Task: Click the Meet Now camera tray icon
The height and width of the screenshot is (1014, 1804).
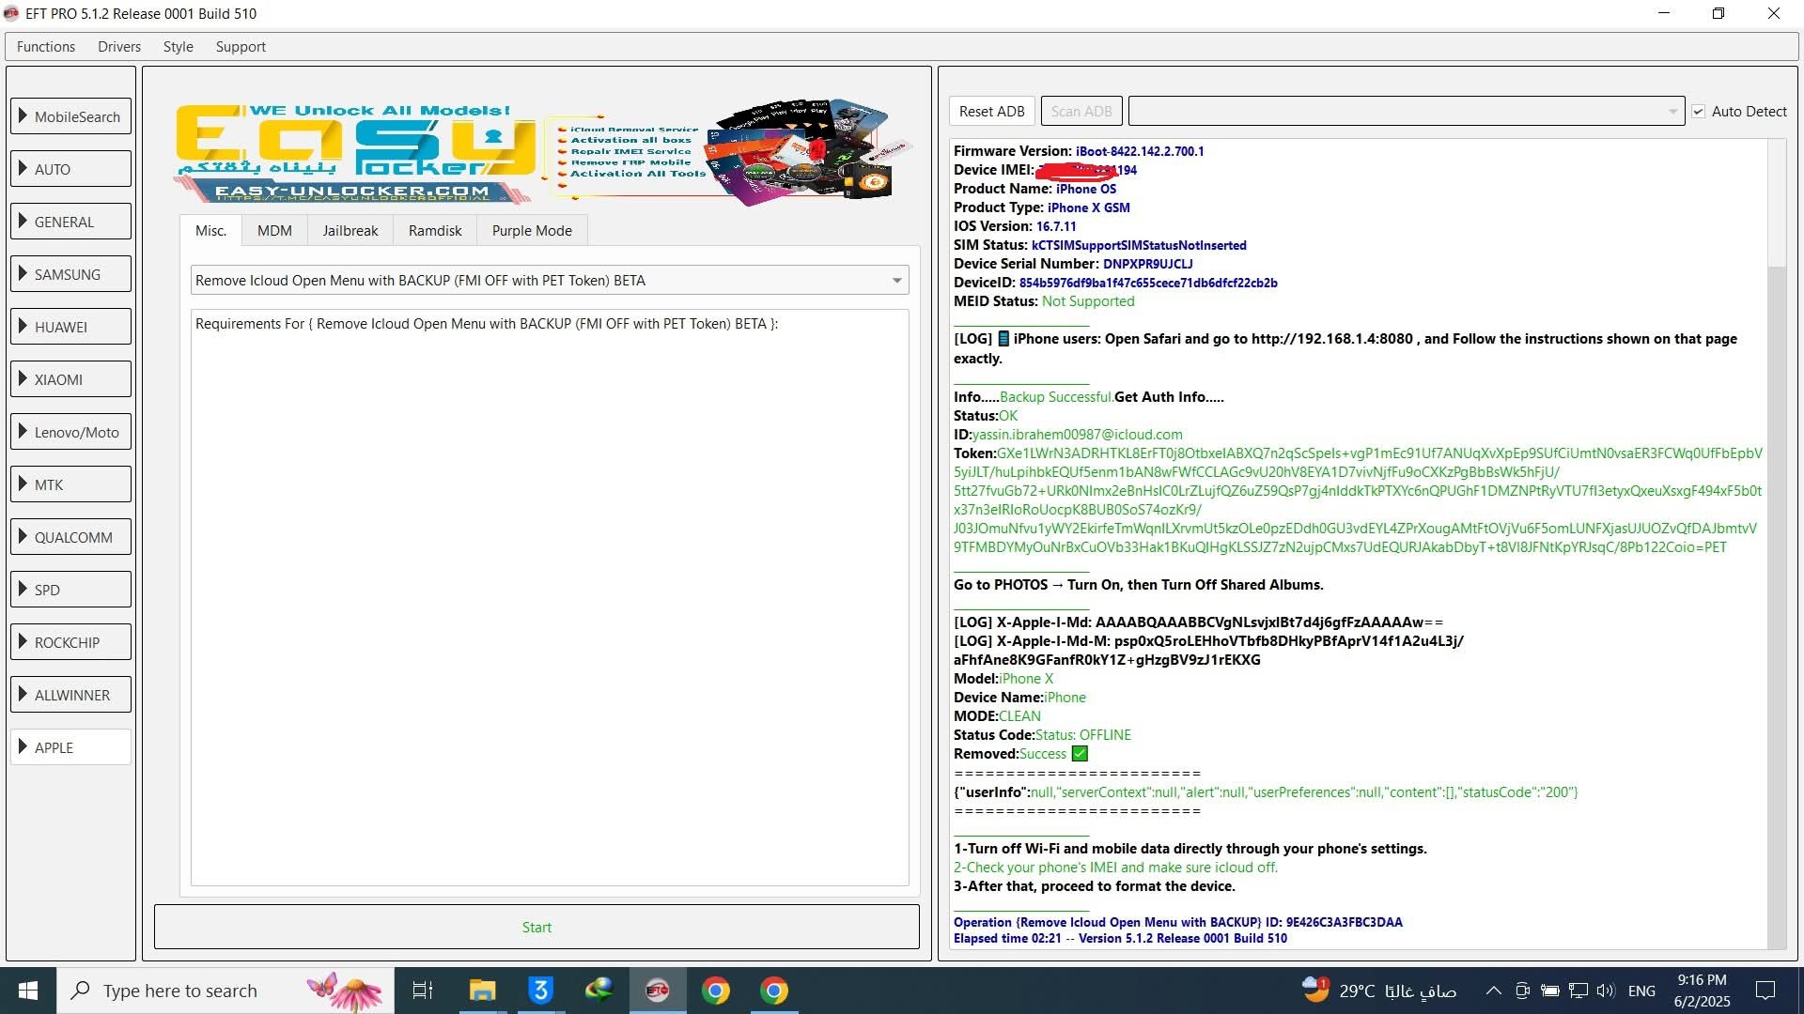Action: (x=1522, y=991)
